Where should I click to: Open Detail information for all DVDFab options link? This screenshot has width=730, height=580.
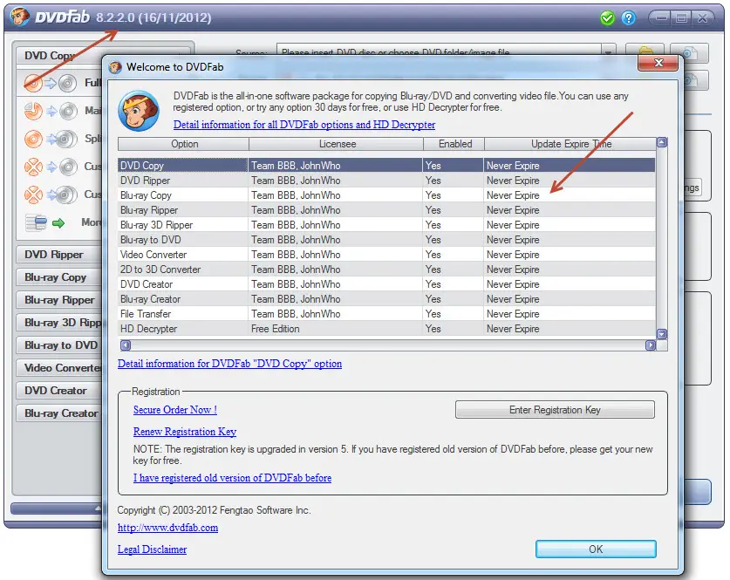(304, 125)
